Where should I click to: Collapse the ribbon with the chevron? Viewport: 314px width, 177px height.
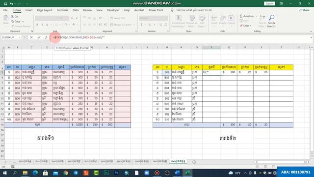pyautogui.click(x=311, y=31)
